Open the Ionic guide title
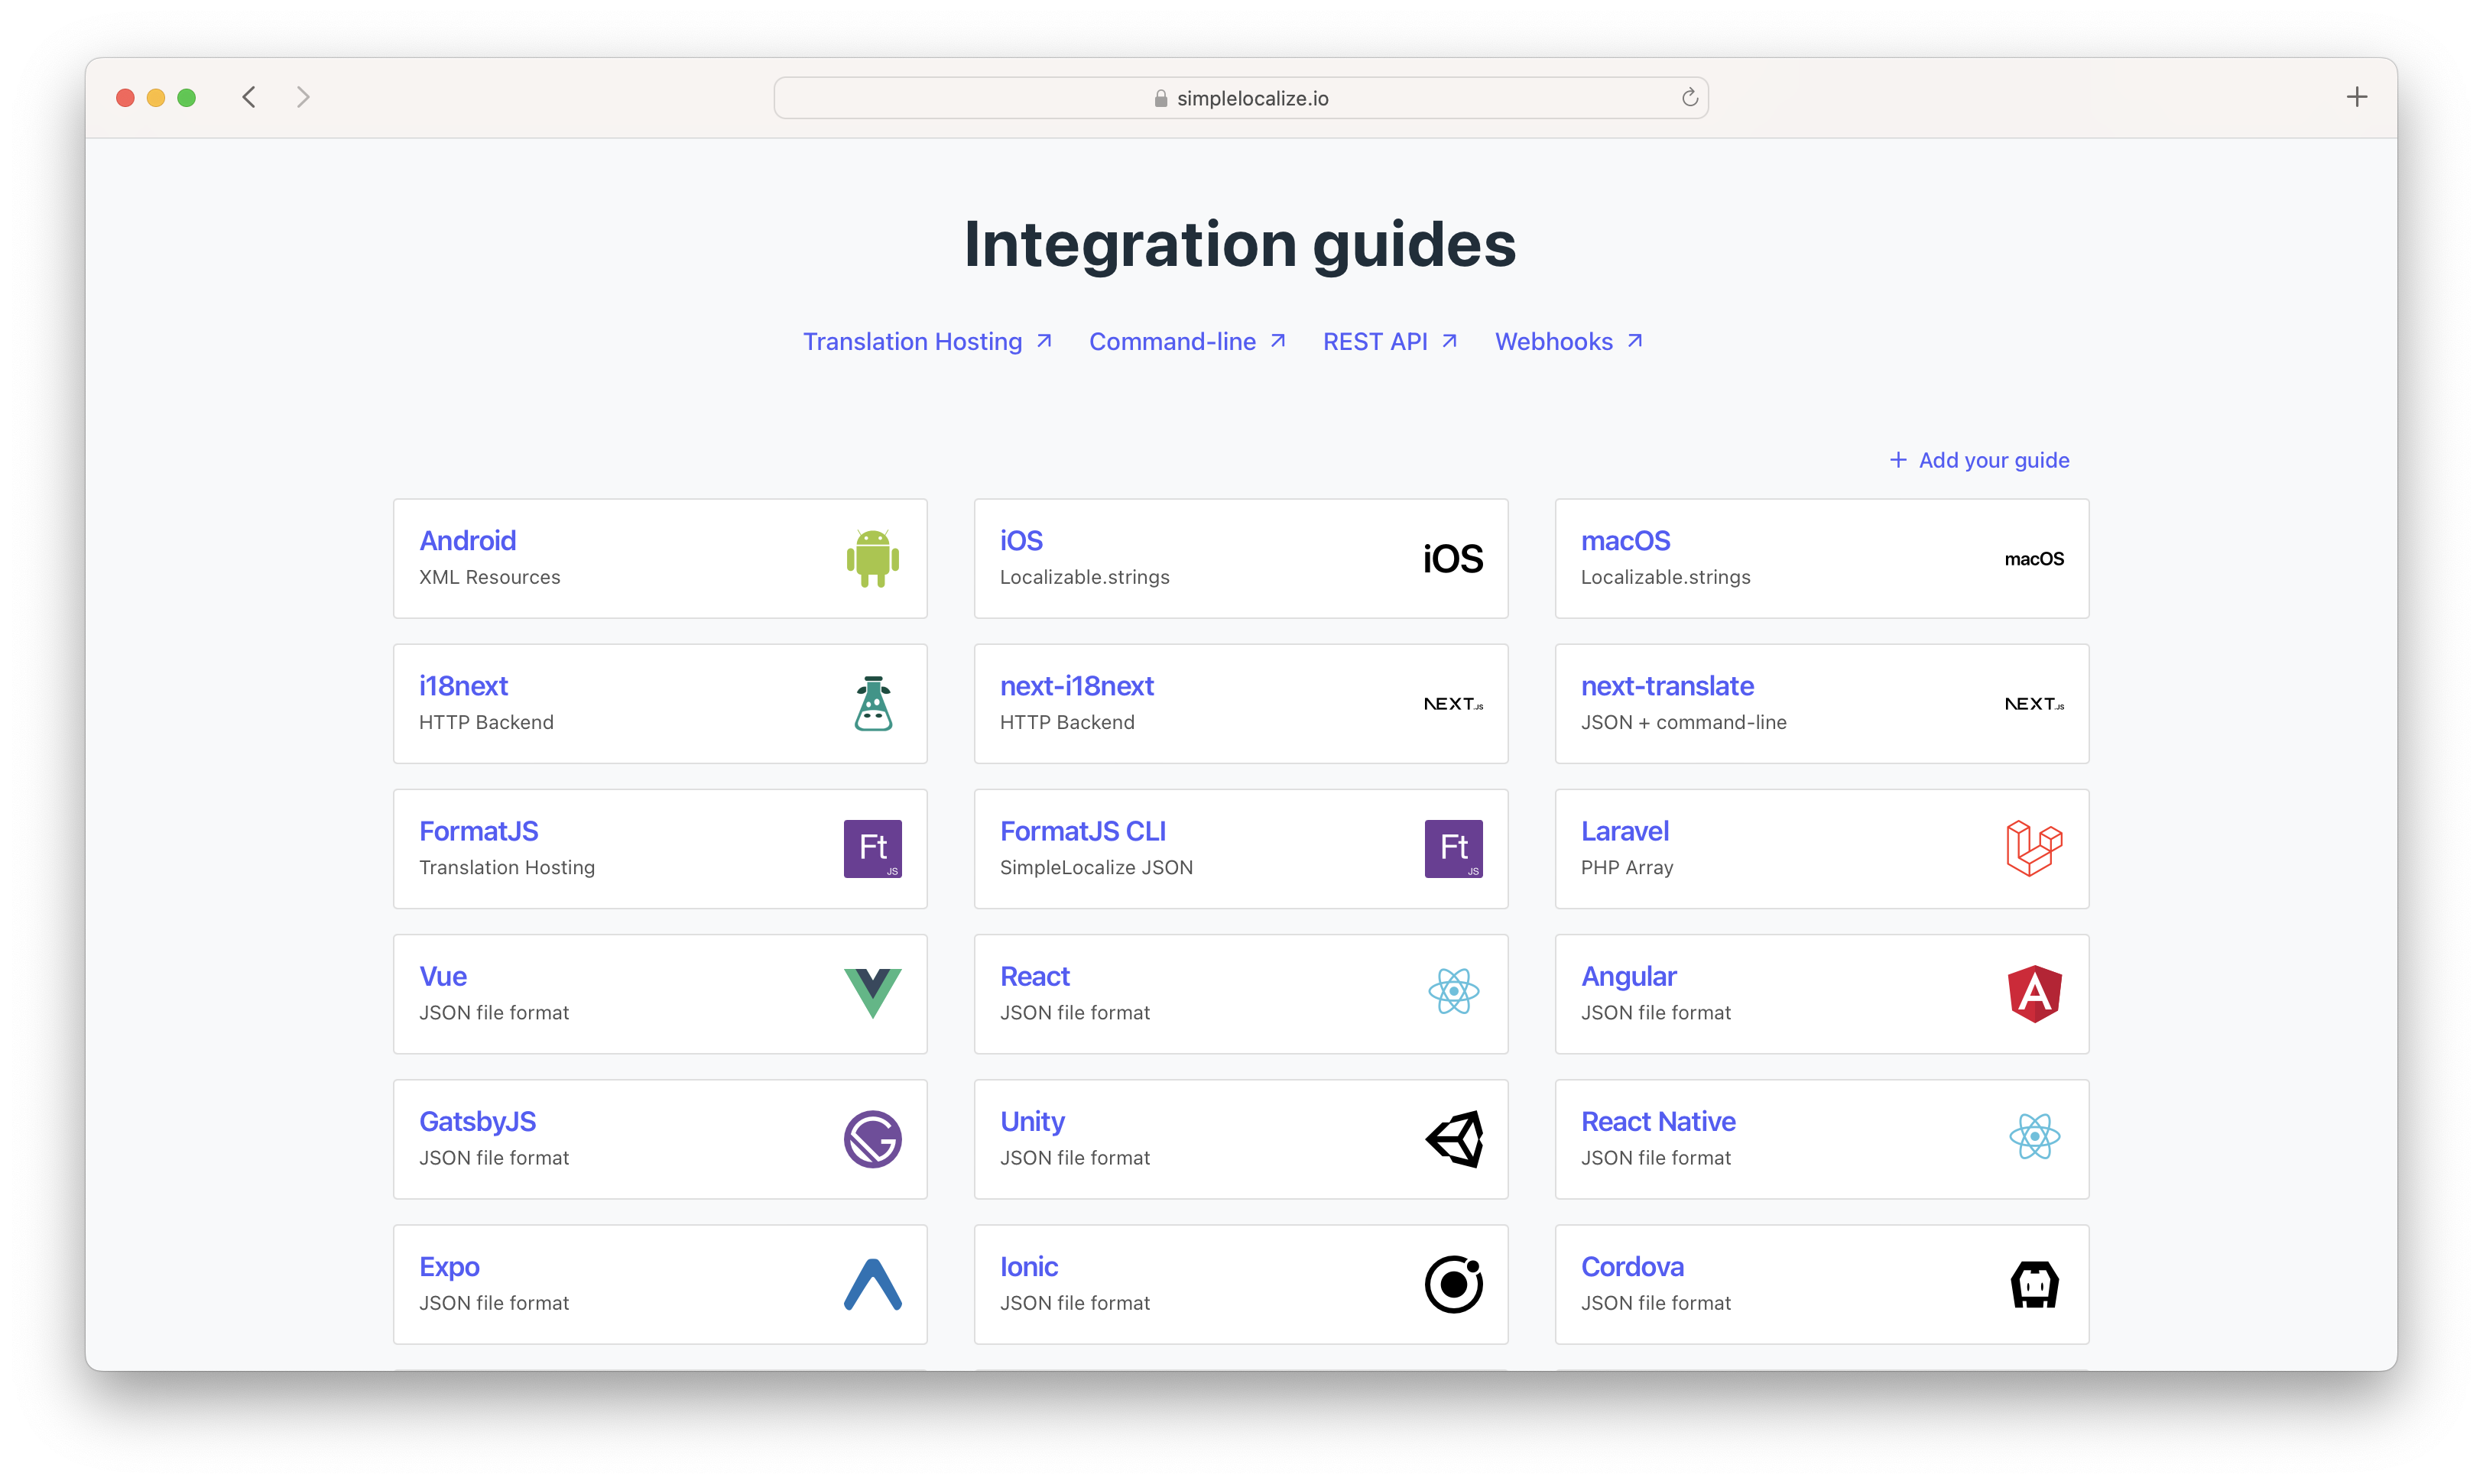This screenshot has width=2483, height=1484. [x=1028, y=1266]
